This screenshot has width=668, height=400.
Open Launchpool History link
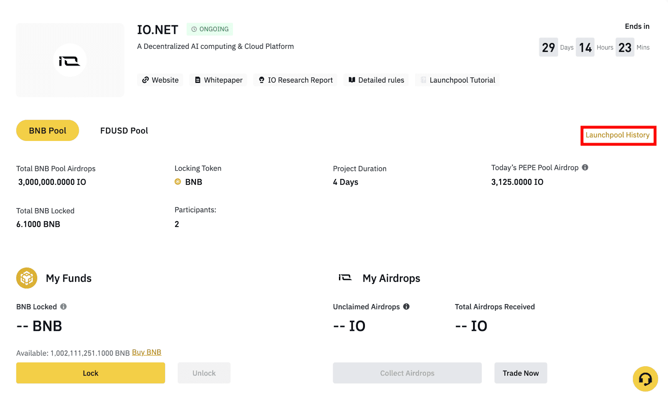617,135
